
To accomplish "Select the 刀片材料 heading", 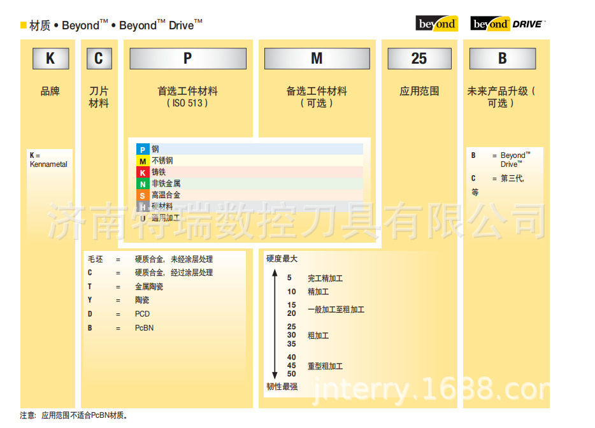I will [99, 97].
